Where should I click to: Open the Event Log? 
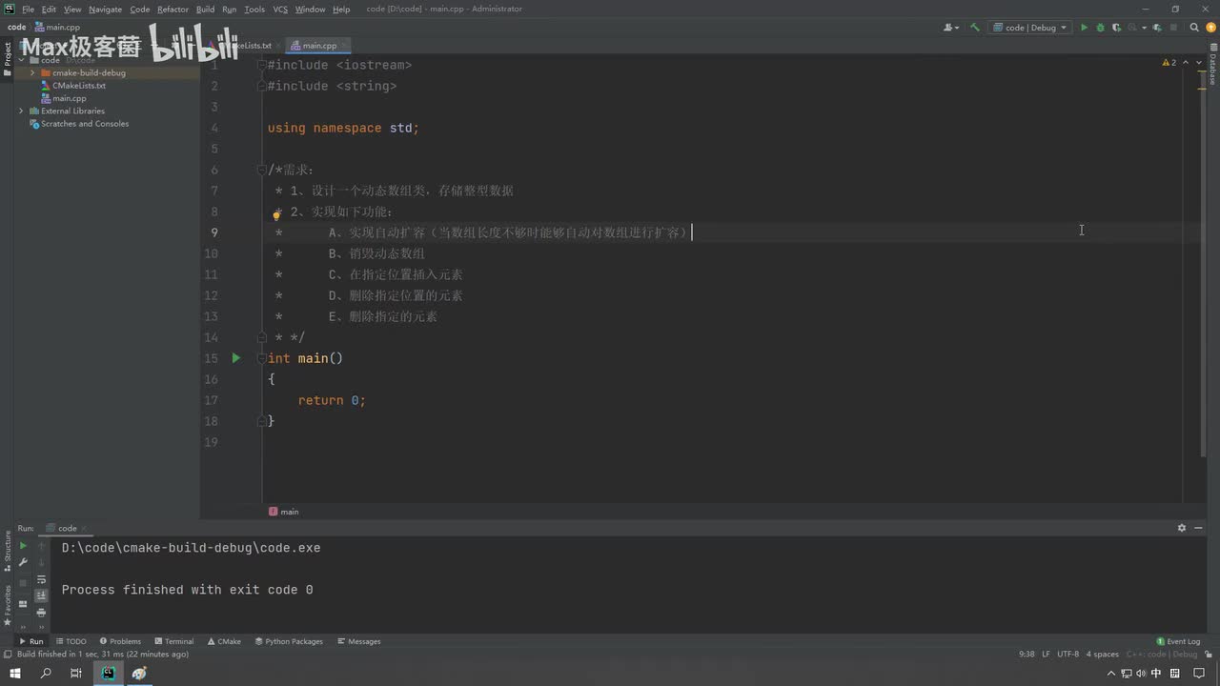click(x=1178, y=641)
